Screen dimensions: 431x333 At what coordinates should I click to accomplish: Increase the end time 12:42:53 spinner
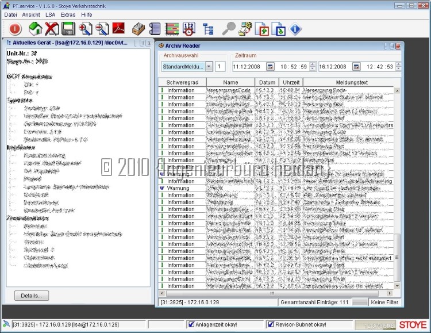[398, 64]
